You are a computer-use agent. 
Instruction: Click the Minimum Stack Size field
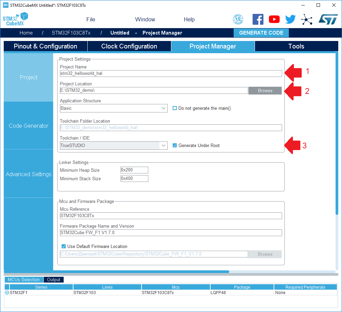point(134,179)
